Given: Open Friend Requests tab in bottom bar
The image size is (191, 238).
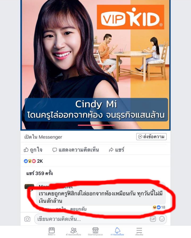Looking at the screenshot, I should (x=73, y=231).
